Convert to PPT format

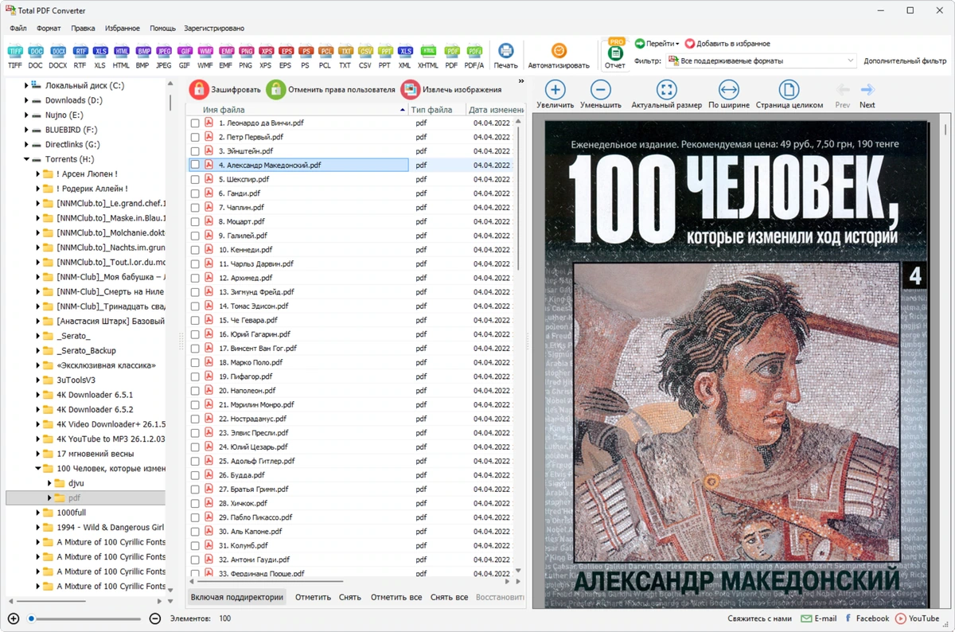point(385,56)
